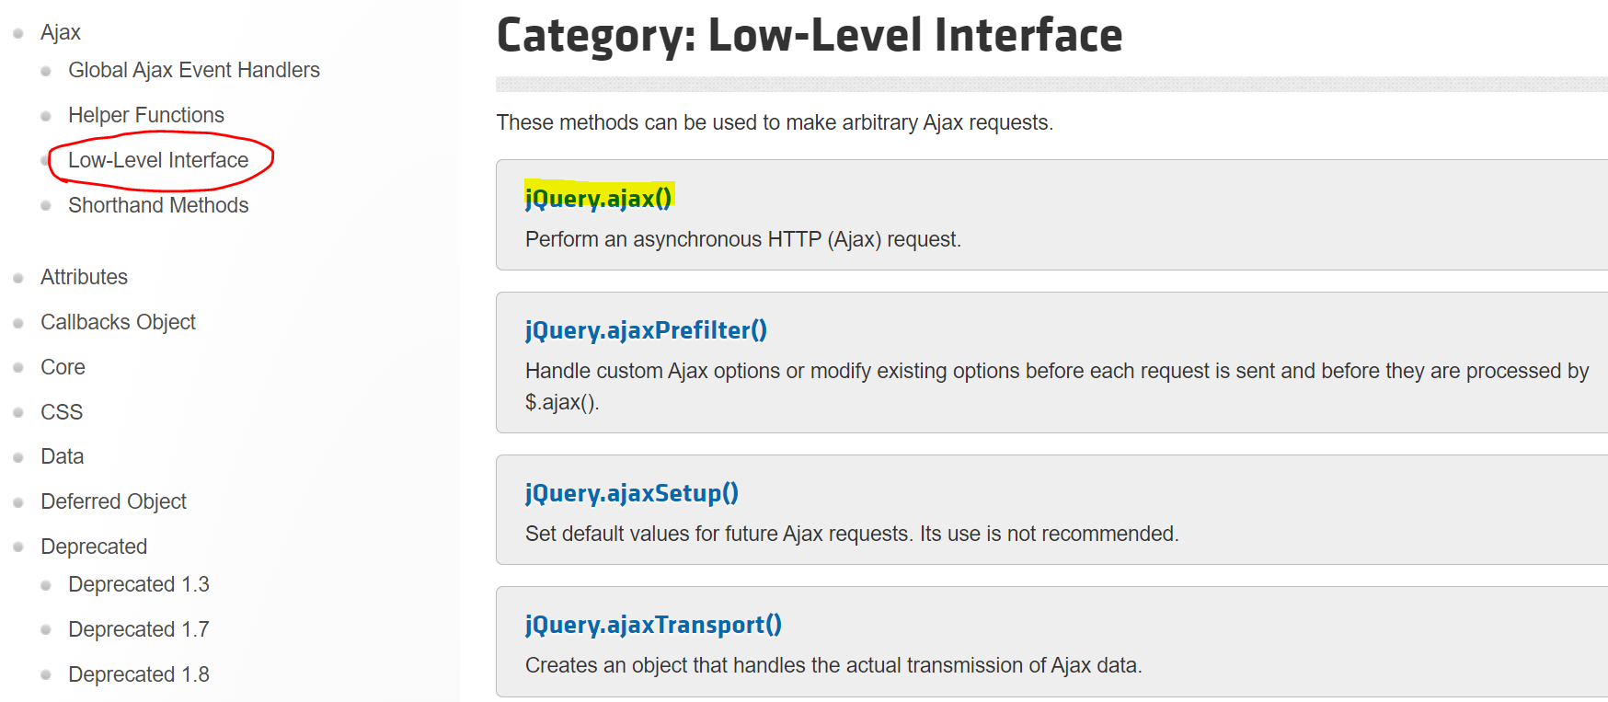Viewport: 1608px width, 702px height.
Task: Go to Deferred Object category
Action: [x=113, y=501]
